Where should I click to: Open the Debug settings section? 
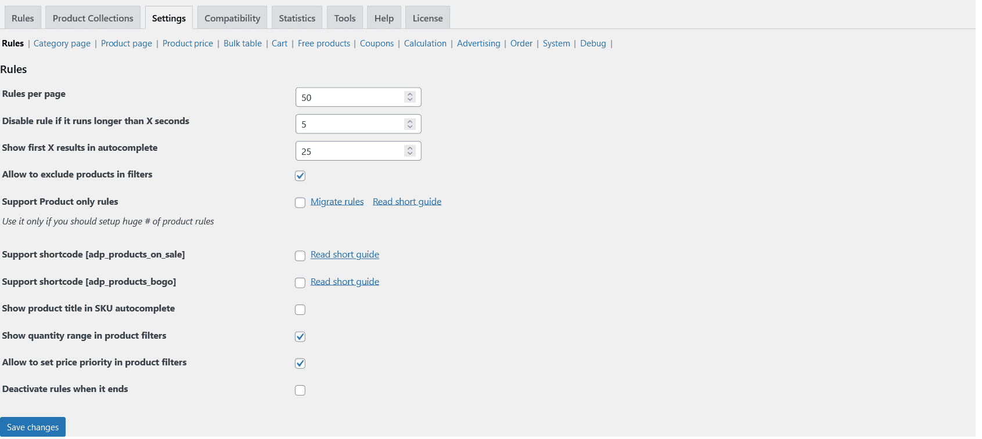coord(593,43)
